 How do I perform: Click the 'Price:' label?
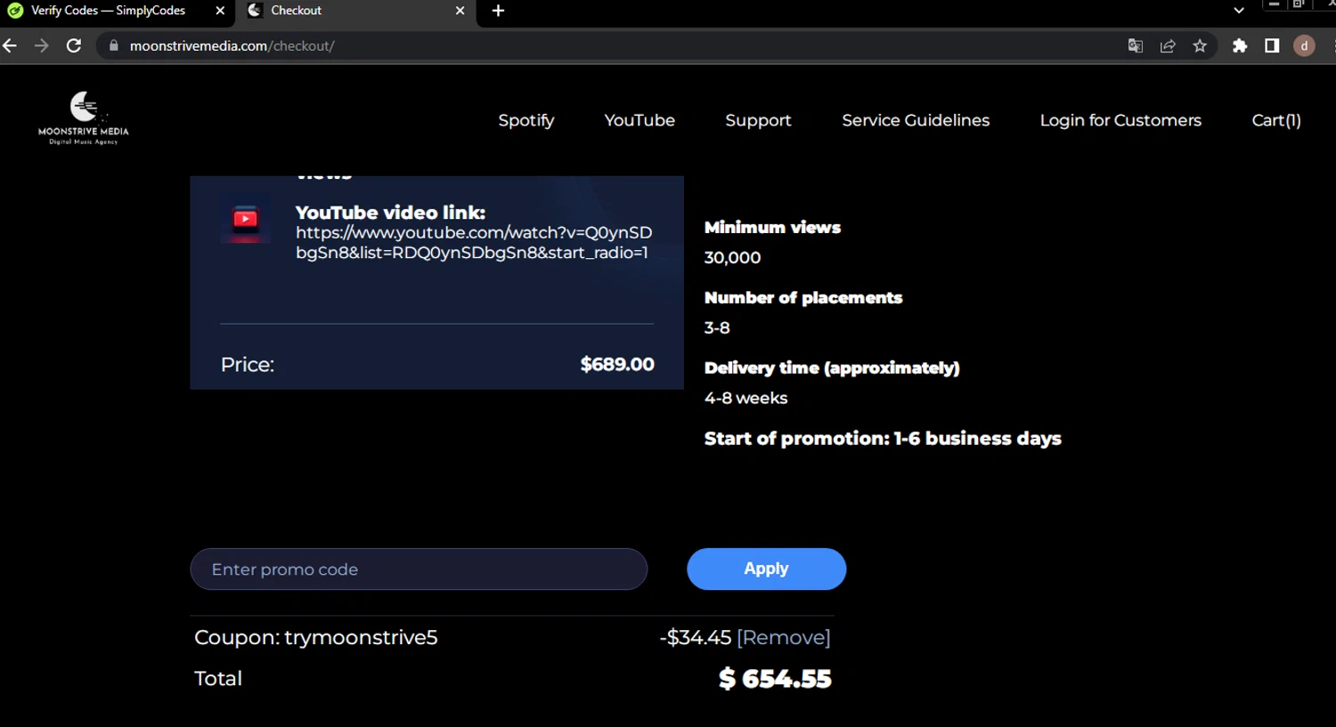(248, 364)
